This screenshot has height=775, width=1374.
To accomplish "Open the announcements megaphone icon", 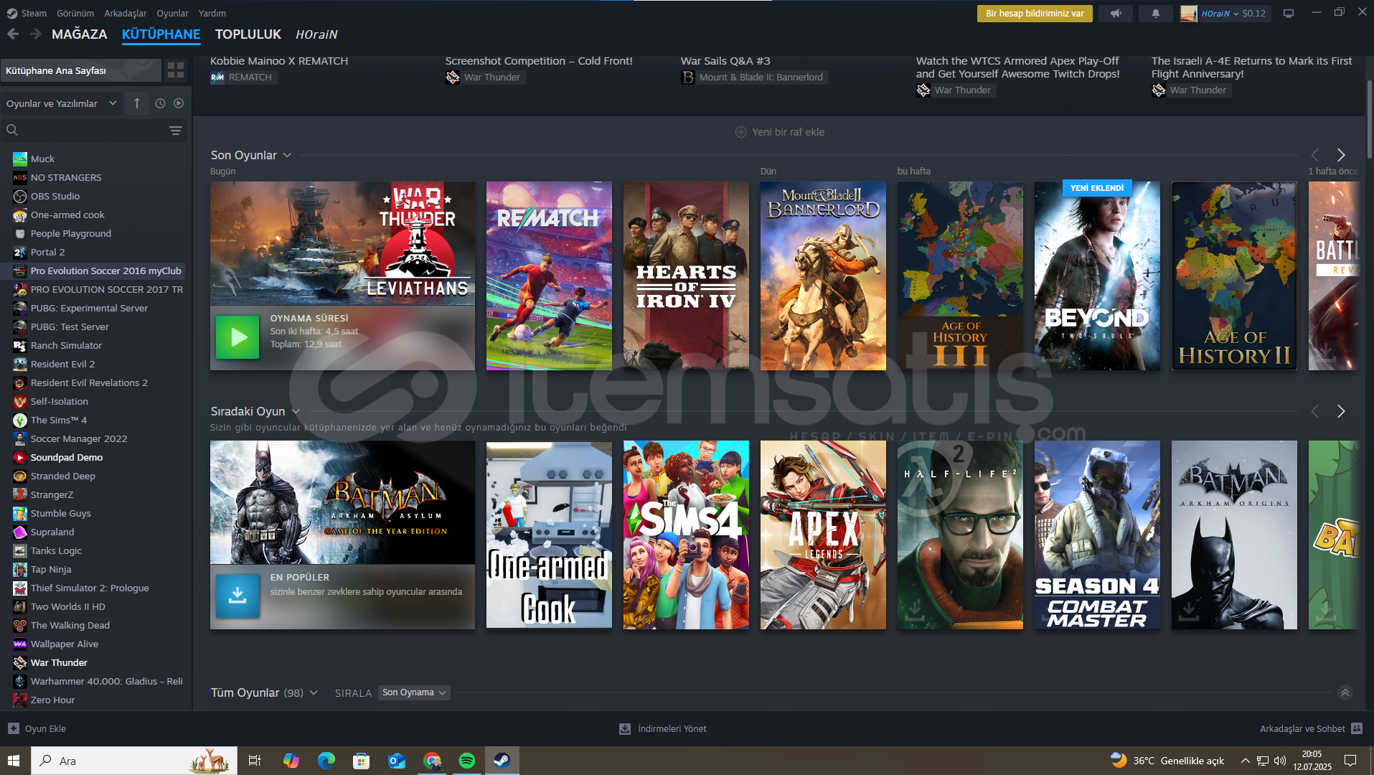I will [1116, 14].
